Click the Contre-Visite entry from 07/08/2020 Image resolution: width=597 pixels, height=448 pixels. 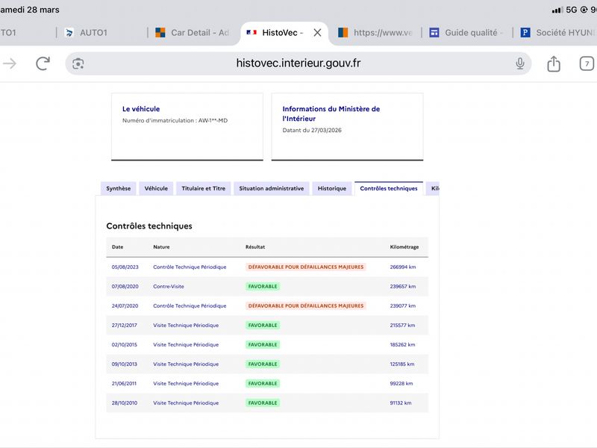[x=169, y=287]
